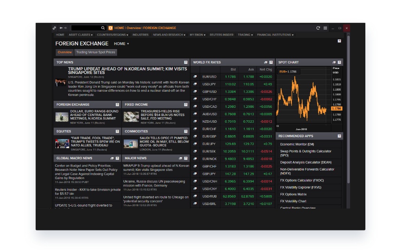Pop out the GLOBAL MACRO NEWS panel
Screen dimensions: 401x252
[112, 158]
